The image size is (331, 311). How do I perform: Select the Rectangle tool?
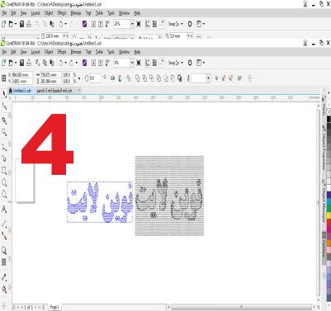pyautogui.click(x=4, y=171)
